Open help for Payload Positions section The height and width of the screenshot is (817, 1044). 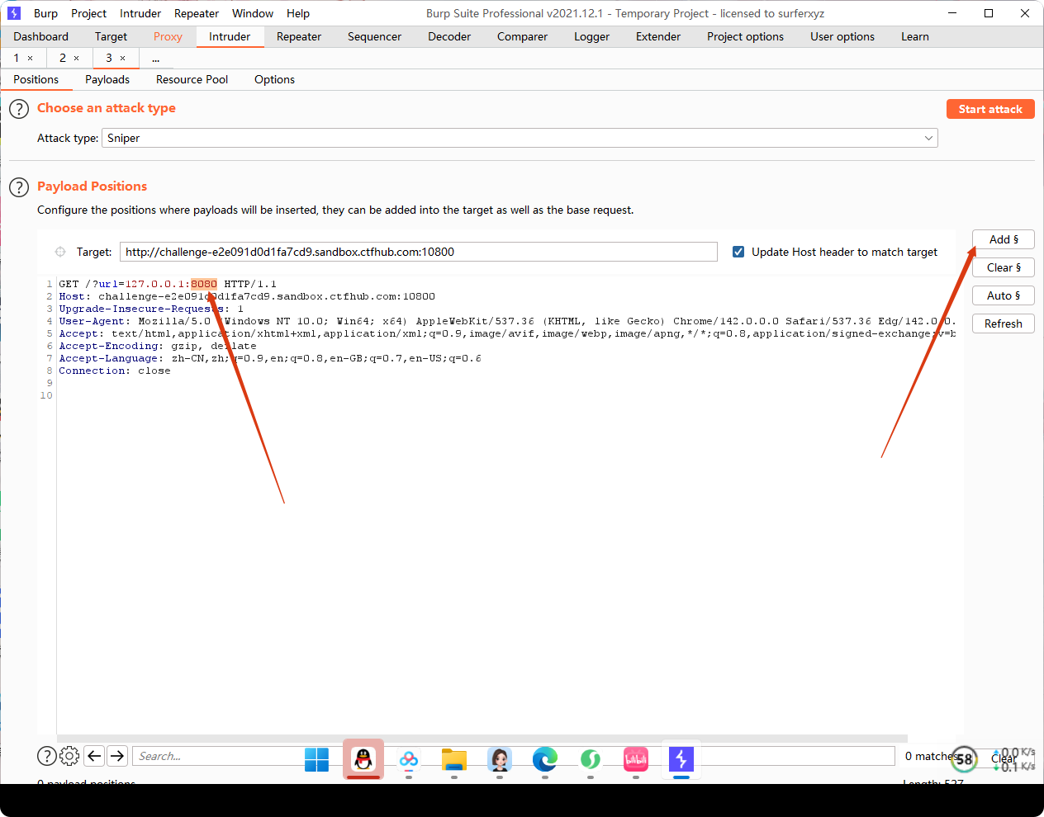coord(19,187)
